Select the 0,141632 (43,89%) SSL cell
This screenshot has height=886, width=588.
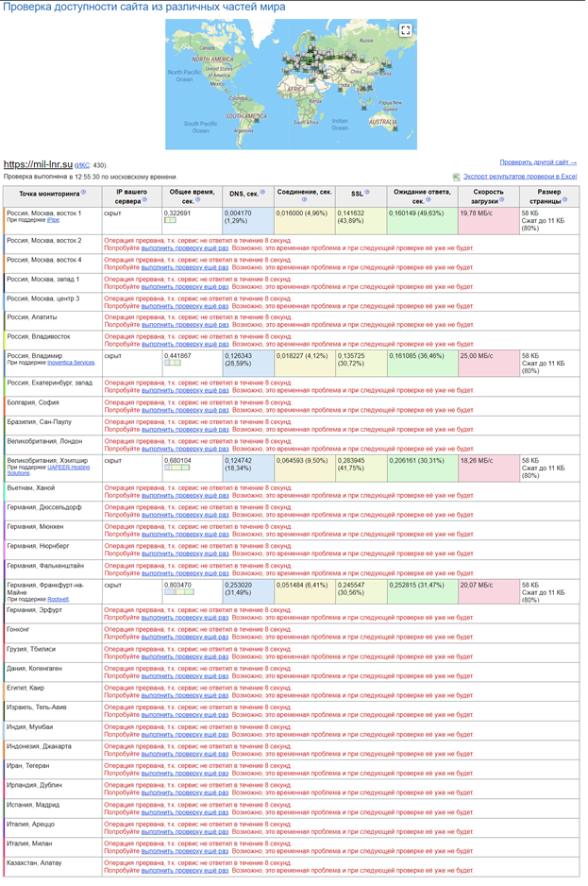tap(361, 221)
